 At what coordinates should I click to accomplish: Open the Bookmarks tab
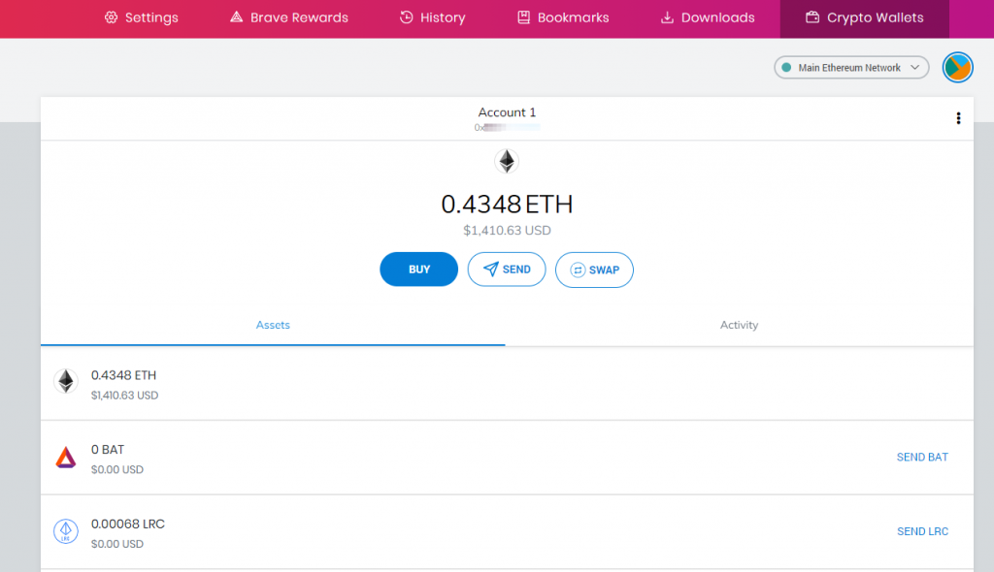coord(563,17)
